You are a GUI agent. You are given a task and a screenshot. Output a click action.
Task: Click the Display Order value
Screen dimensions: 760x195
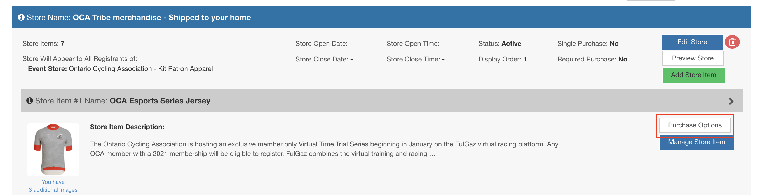pyautogui.click(x=525, y=59)
